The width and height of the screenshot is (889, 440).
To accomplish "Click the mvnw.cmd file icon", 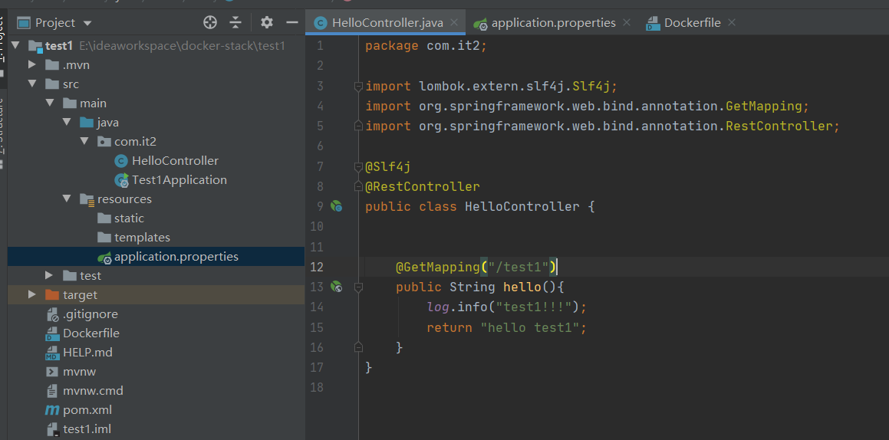I will click(x=52, y=391).
